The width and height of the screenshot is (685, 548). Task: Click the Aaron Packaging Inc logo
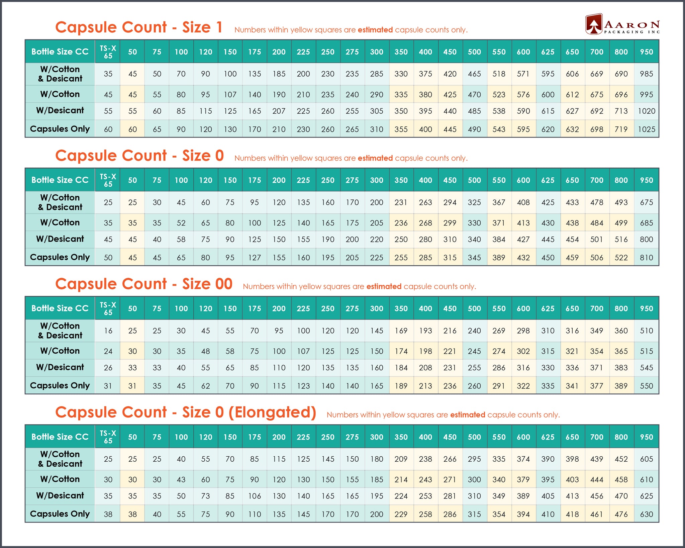pyautogui.click(x=622, y=24)
